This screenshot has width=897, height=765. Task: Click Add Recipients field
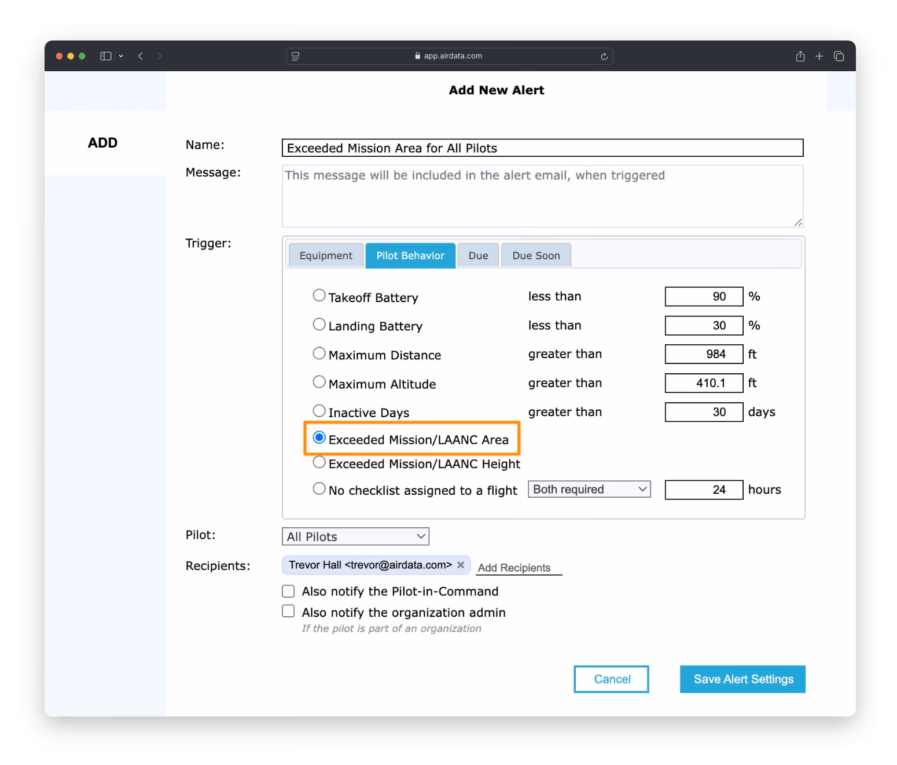[x=519, y=568]
